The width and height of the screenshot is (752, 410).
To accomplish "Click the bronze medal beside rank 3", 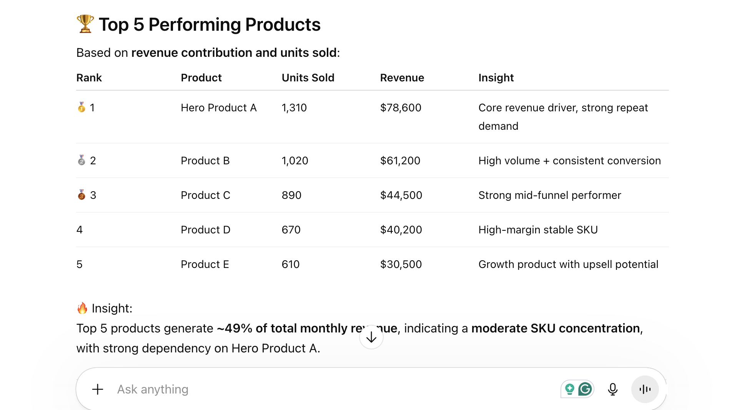I will 81,195.
